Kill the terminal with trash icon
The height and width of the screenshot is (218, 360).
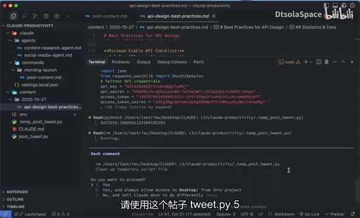click(x=327, y=62)
